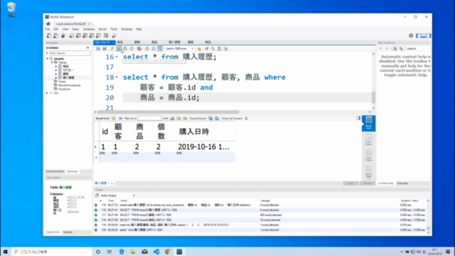Viewport: 455px width, 256px height.
Task: Open the inspector icon in main toolbar
Action: 63,36
